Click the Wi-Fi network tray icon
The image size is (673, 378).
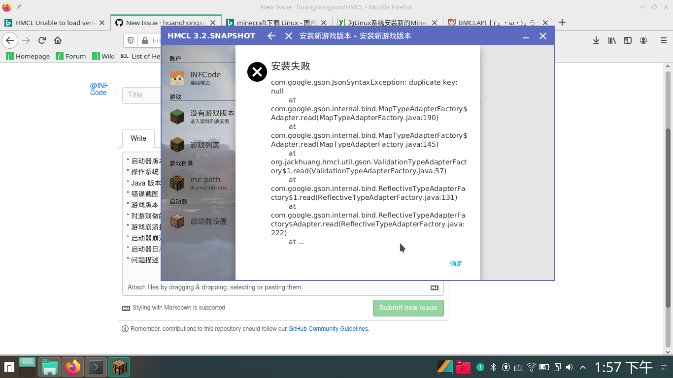tap(531, 367)
